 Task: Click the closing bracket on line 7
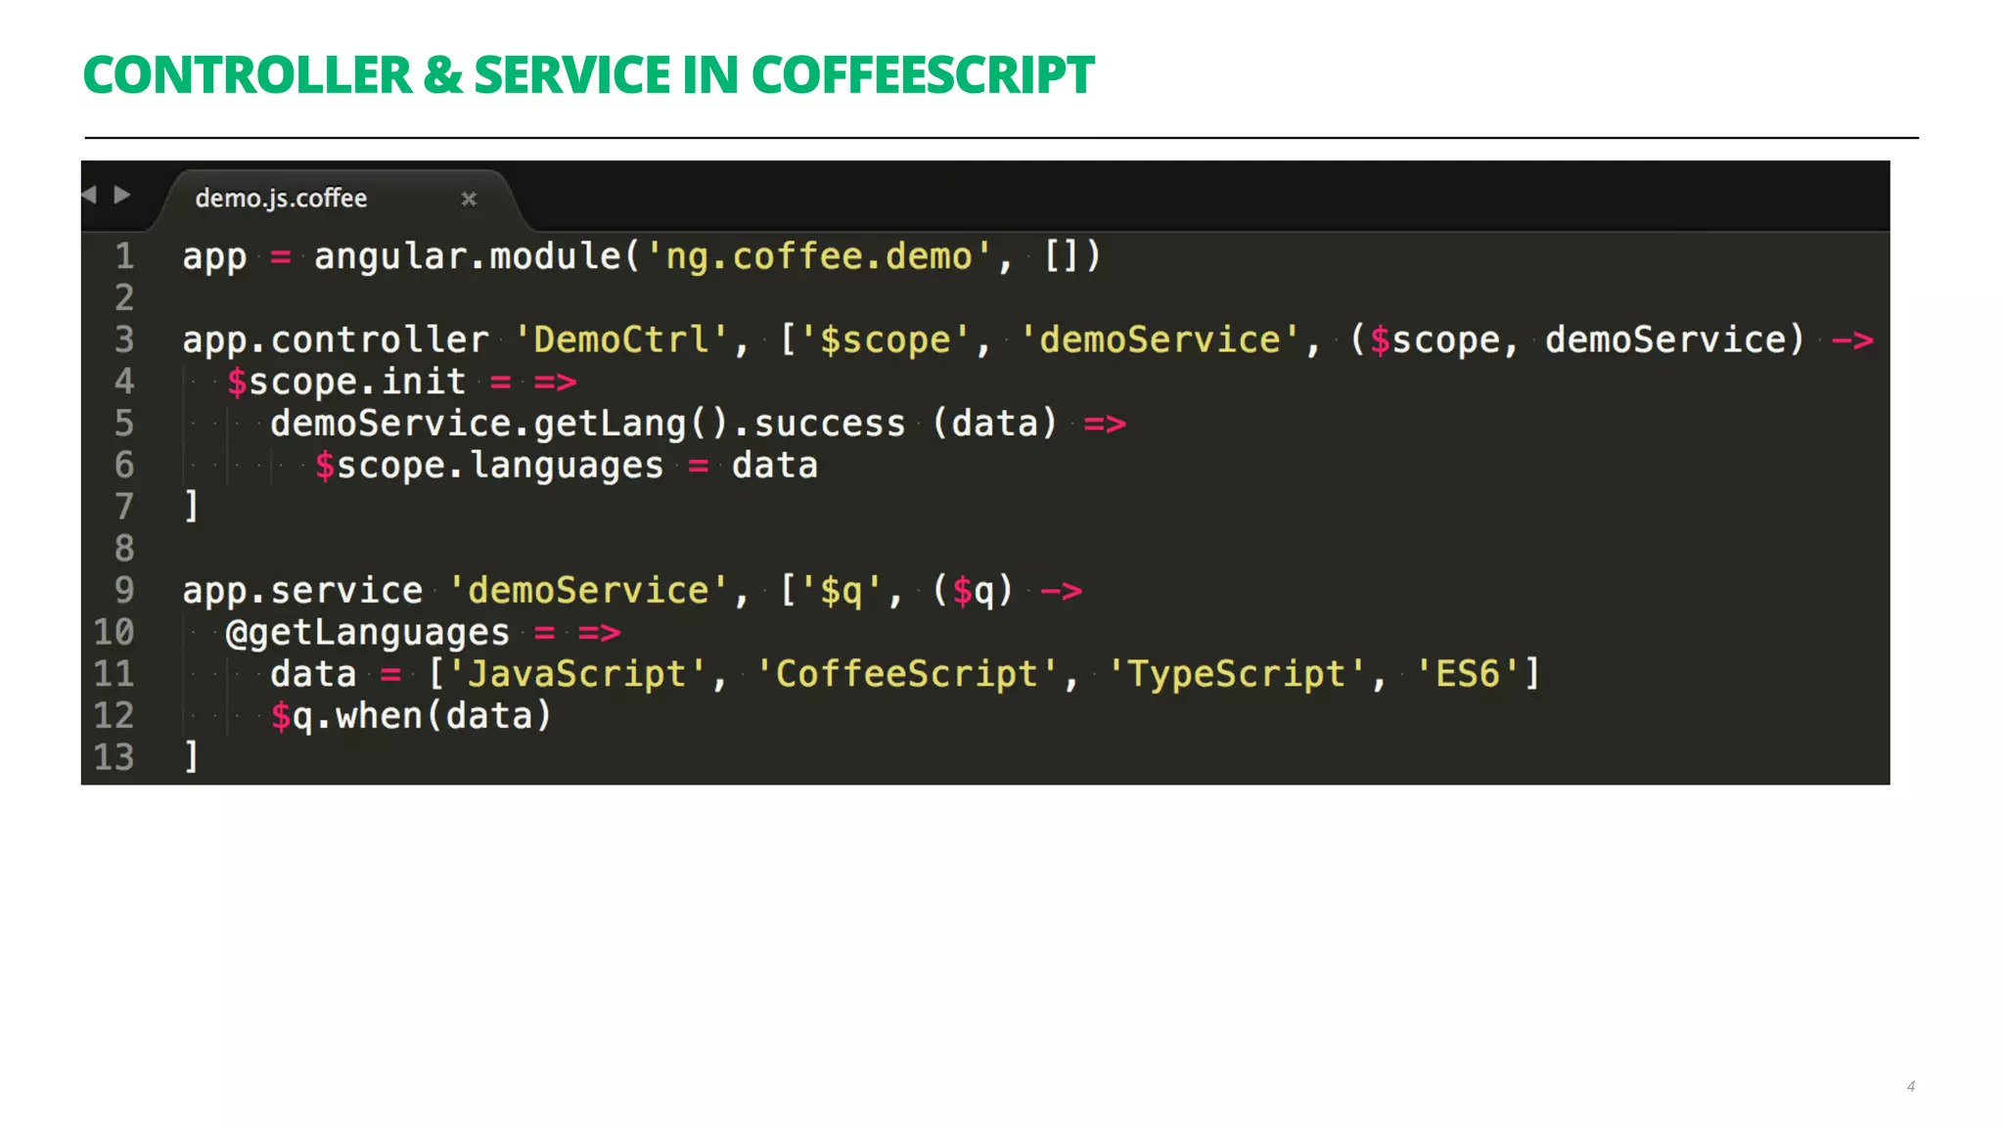point(192,507)
